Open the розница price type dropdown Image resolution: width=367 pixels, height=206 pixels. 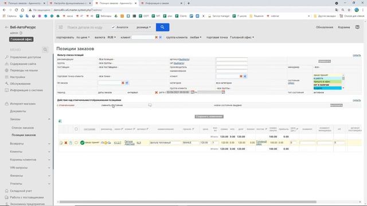tap(144, 27)
